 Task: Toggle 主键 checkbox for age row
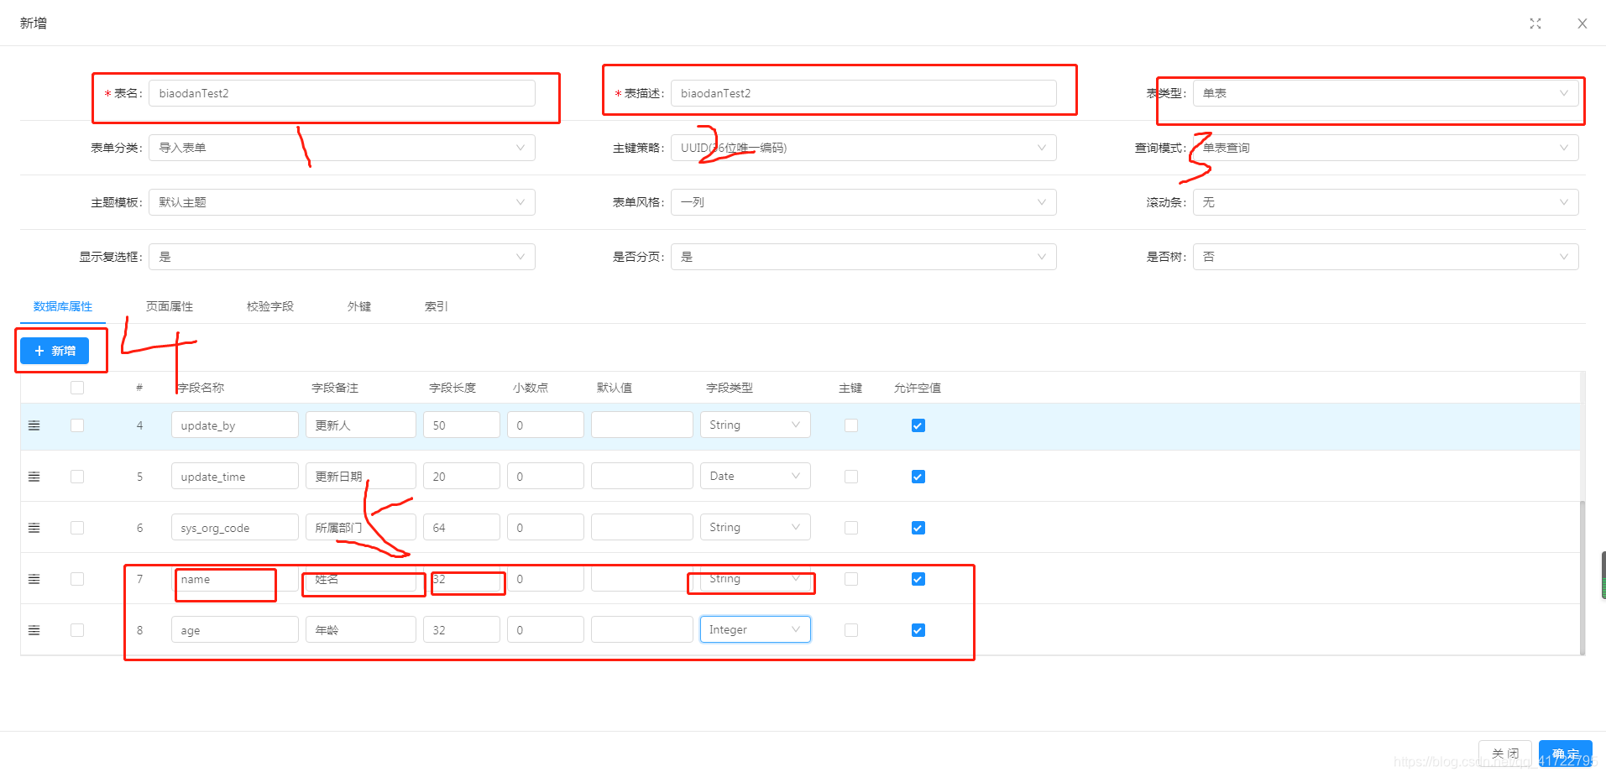[x=851, y=630]
